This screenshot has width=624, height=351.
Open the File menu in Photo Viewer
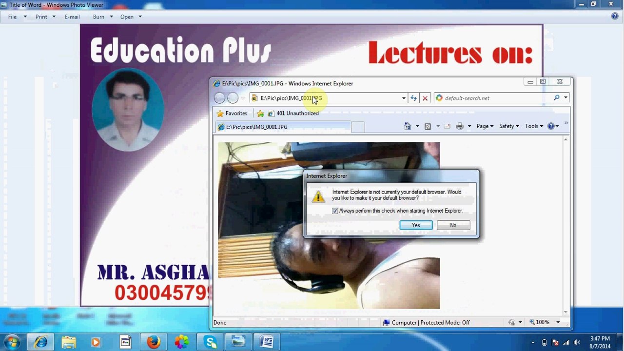tap(17, 17)
